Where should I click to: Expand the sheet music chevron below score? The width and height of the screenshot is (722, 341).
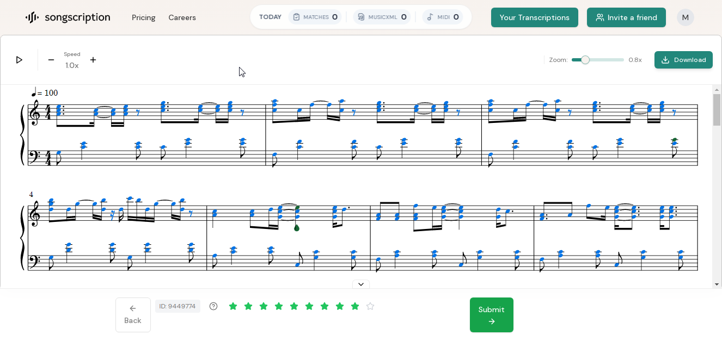tap(361, 284)
